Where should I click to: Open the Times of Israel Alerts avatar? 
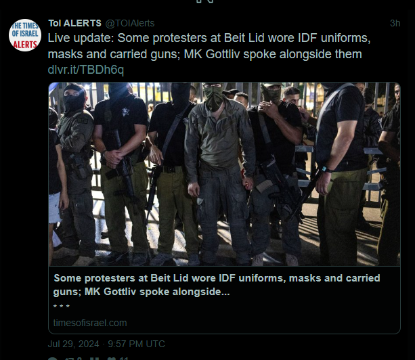coord(25,35)
